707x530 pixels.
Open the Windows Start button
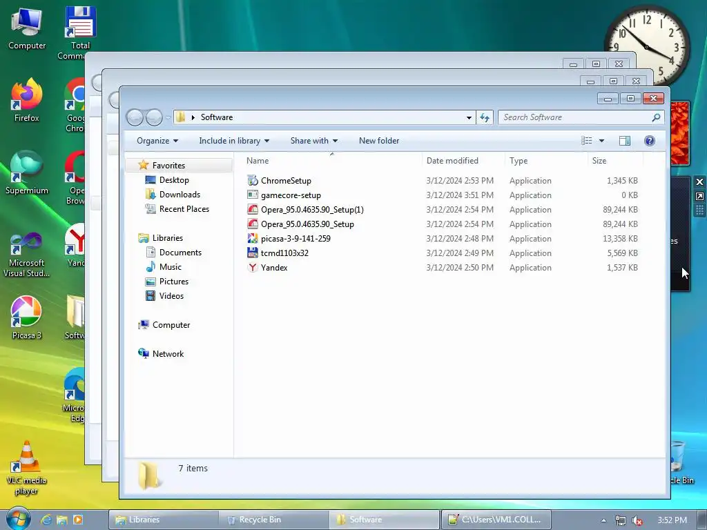click(x=18, y=519)
